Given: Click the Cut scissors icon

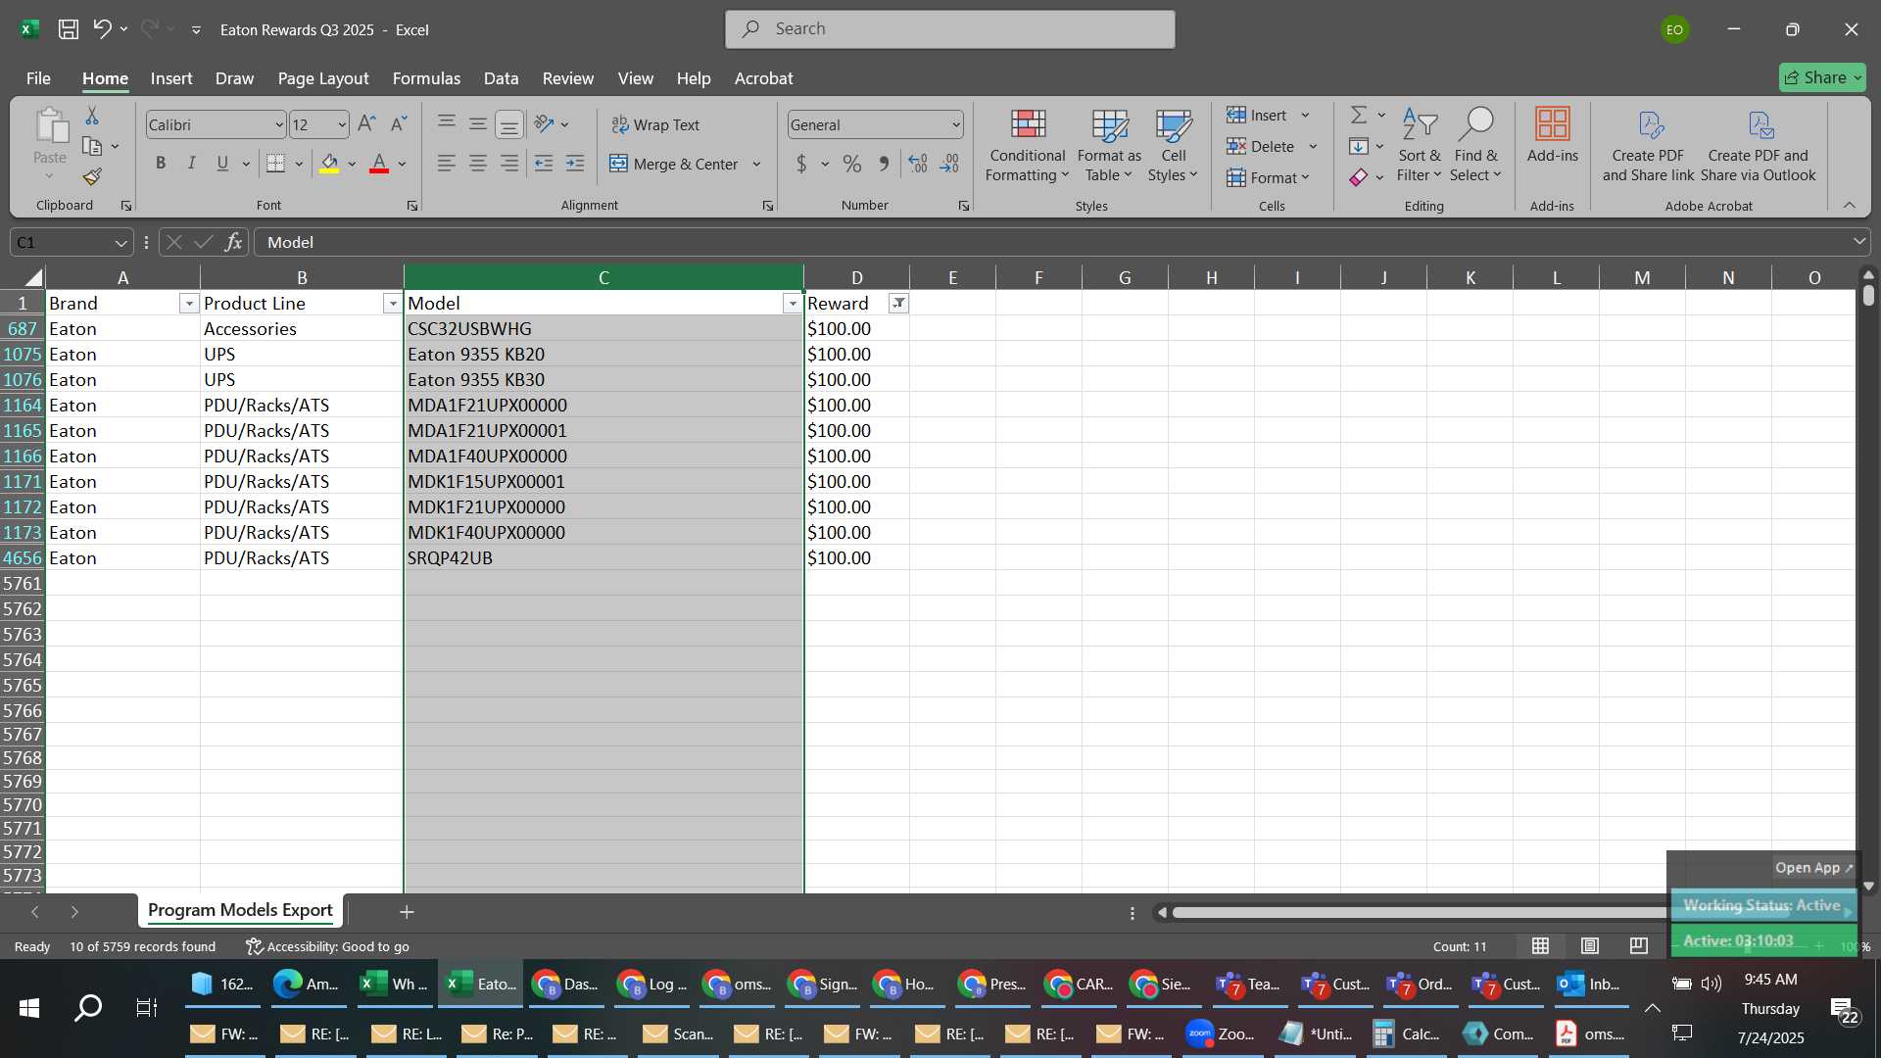Looking at the screenshot, I should point(92,116).
